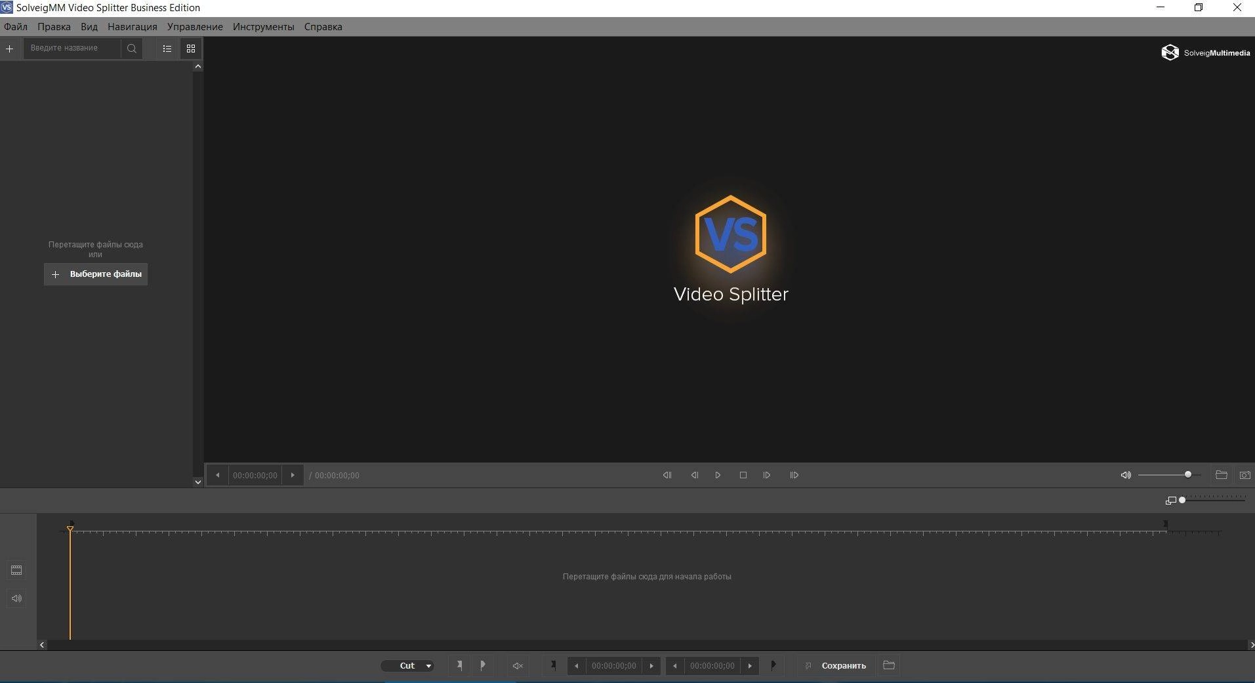The height and width of the screenshot is (683, 1255).
Task: Step the current position time forward
Action: (293, 475)
